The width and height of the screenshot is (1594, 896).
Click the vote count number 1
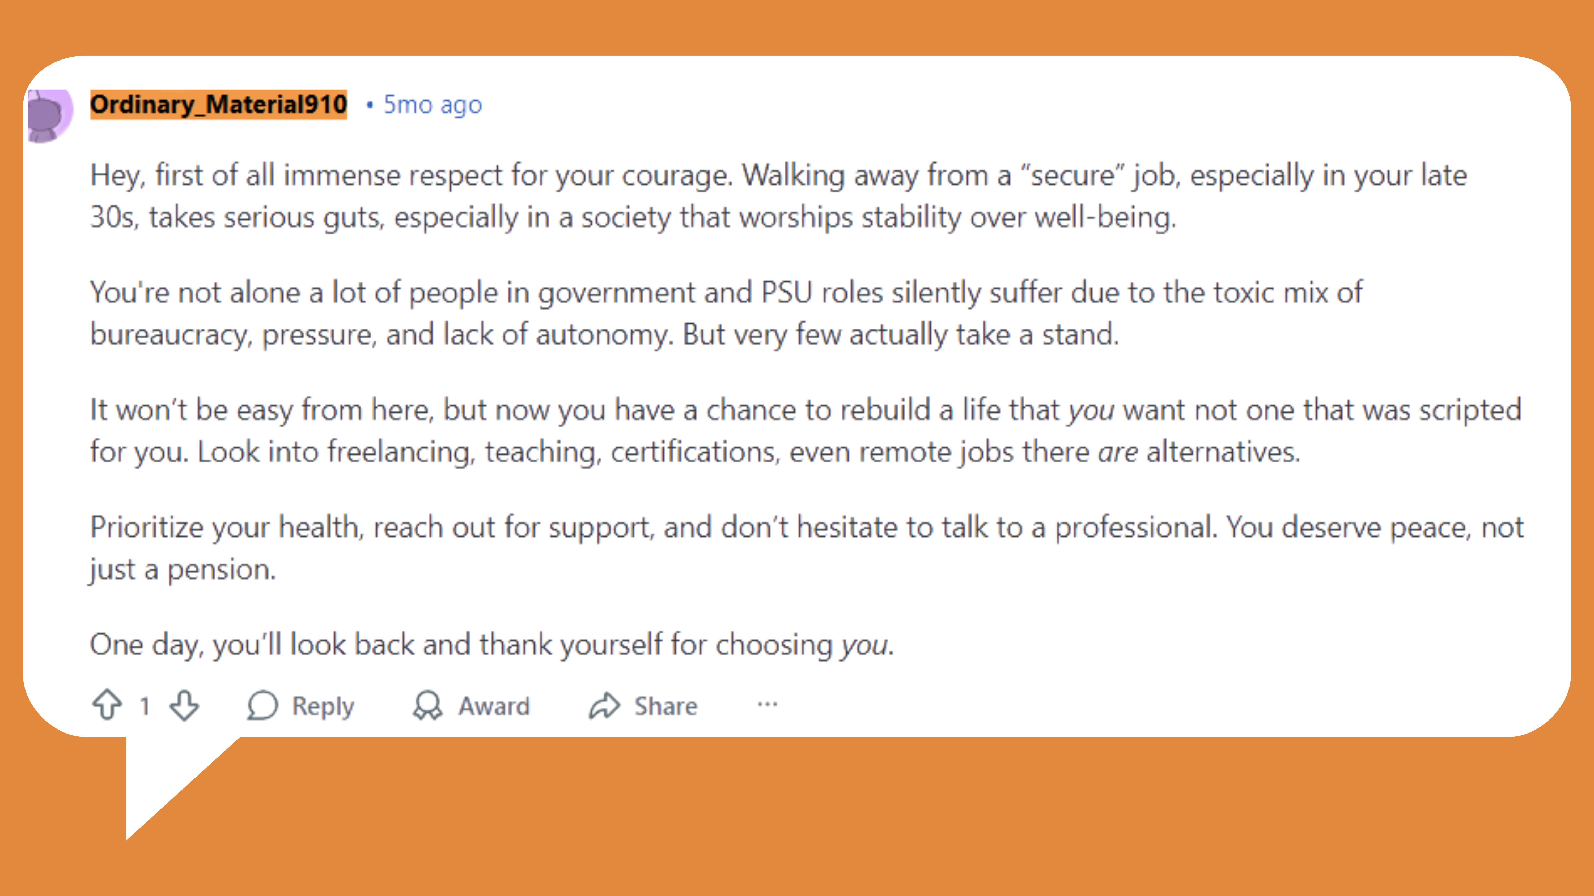tap(145, 706)
